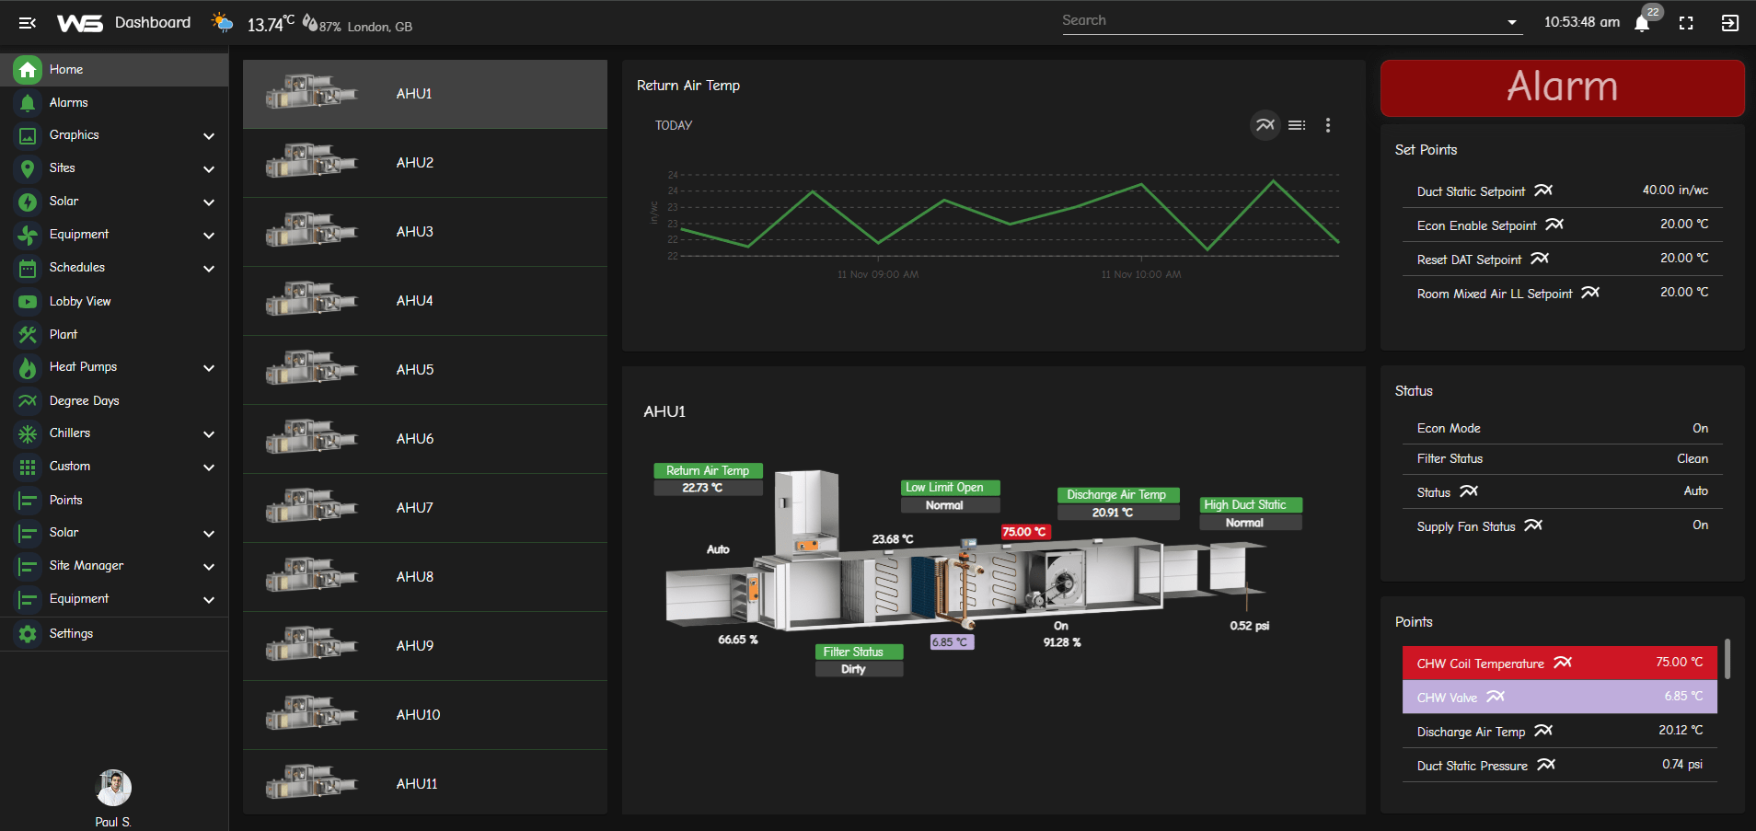
Task: Switch the Return Air Temp chart to list view
Action: (1297, 125)
